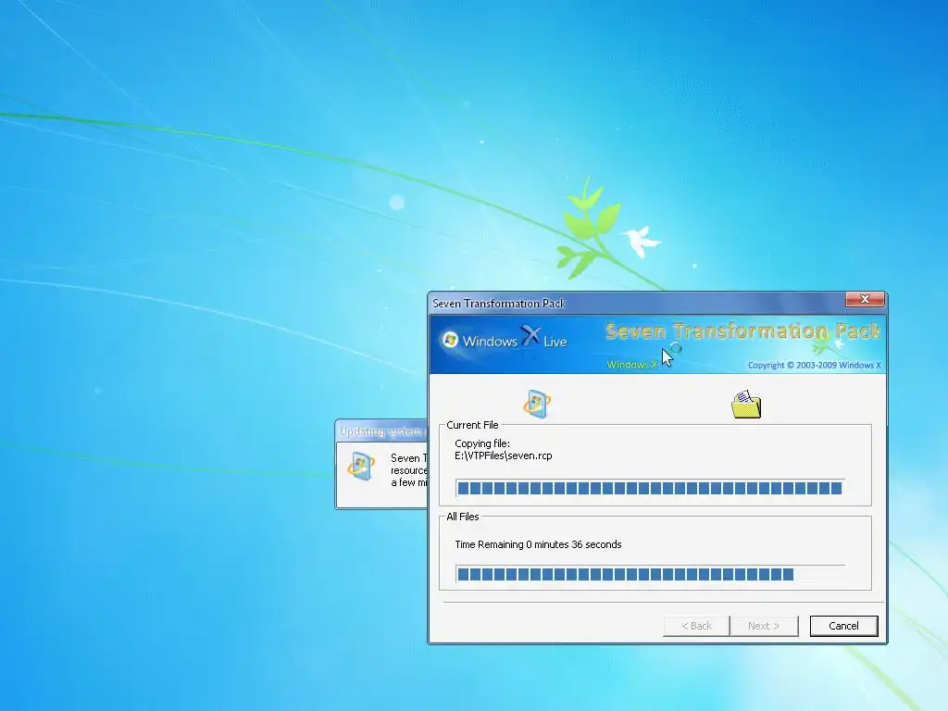Click the green Windows X text in banner

point(631,365)
